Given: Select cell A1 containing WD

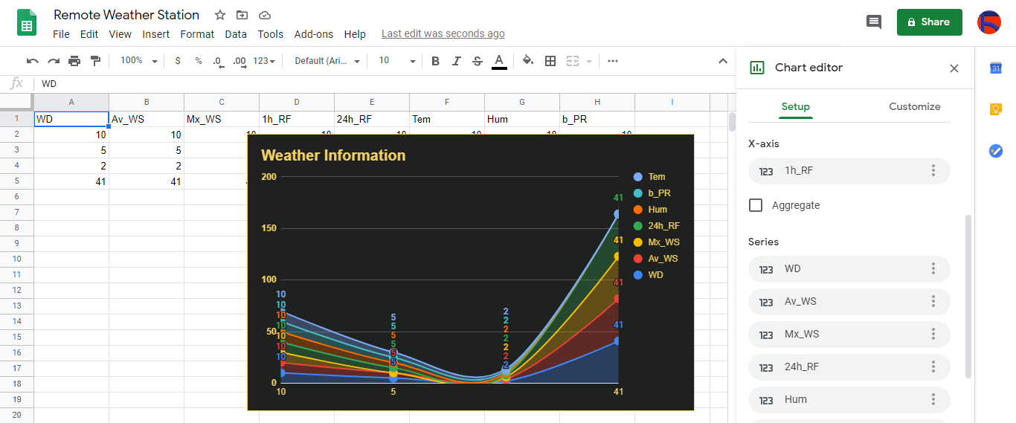Looking at the screenshot, I should coord(71,119).
